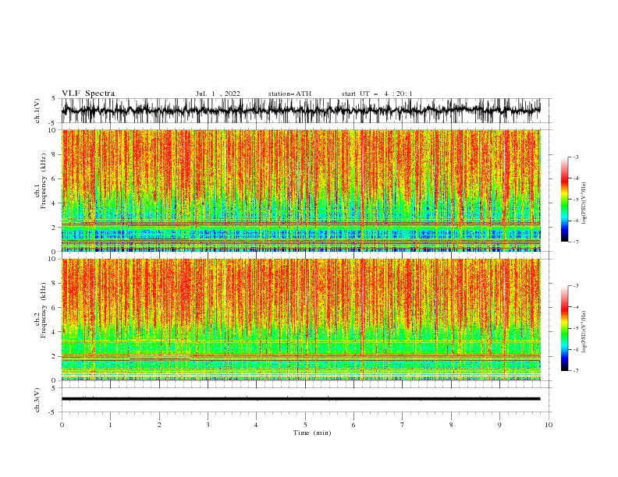
Task: Click the ch.1 frequency tick "8"
Action: (x=54, y=154)
